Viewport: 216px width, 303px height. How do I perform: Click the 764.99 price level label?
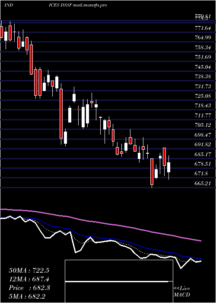pos(203,38)
